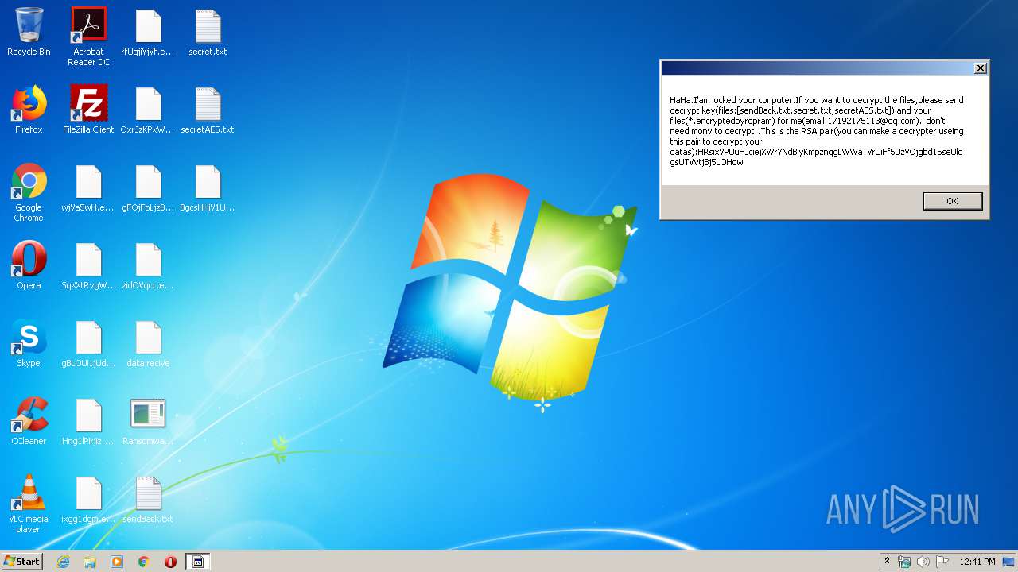Open the volume tray icon
This screenshot has height=572, width=1018.
coord(923,562)
